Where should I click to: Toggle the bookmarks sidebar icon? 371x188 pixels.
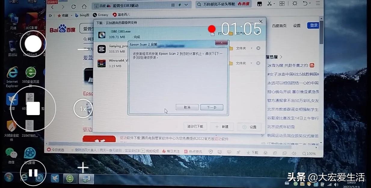(x=51, y=15)
